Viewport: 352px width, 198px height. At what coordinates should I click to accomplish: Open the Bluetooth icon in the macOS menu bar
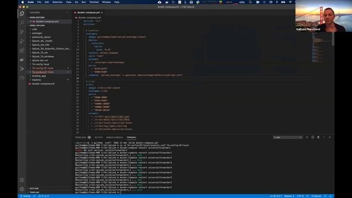coord(277,2)
